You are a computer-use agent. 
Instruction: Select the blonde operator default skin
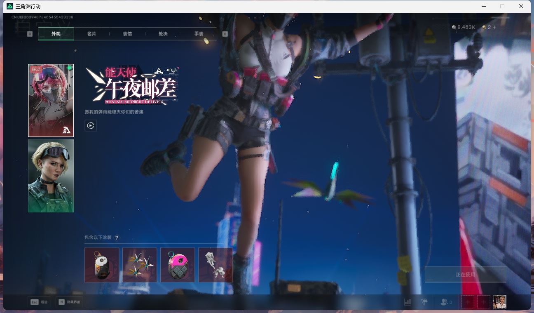[x=51, y=176]
